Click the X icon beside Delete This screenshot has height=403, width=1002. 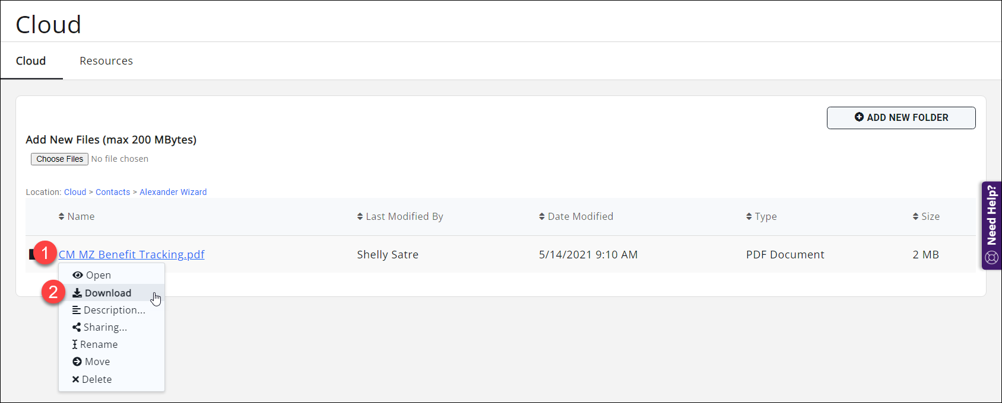coord(76,379)
